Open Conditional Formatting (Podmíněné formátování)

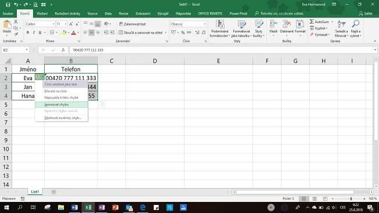(219, 29)
